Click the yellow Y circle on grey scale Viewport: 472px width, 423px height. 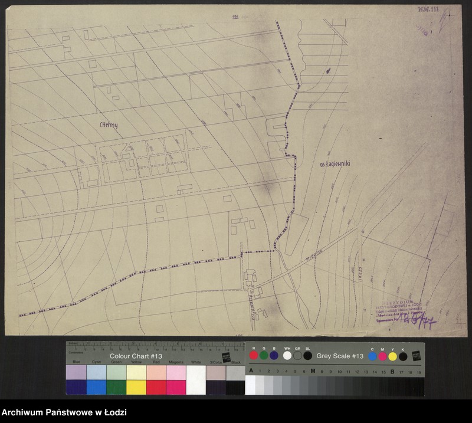pyautogui.click(x=392, y=356)
